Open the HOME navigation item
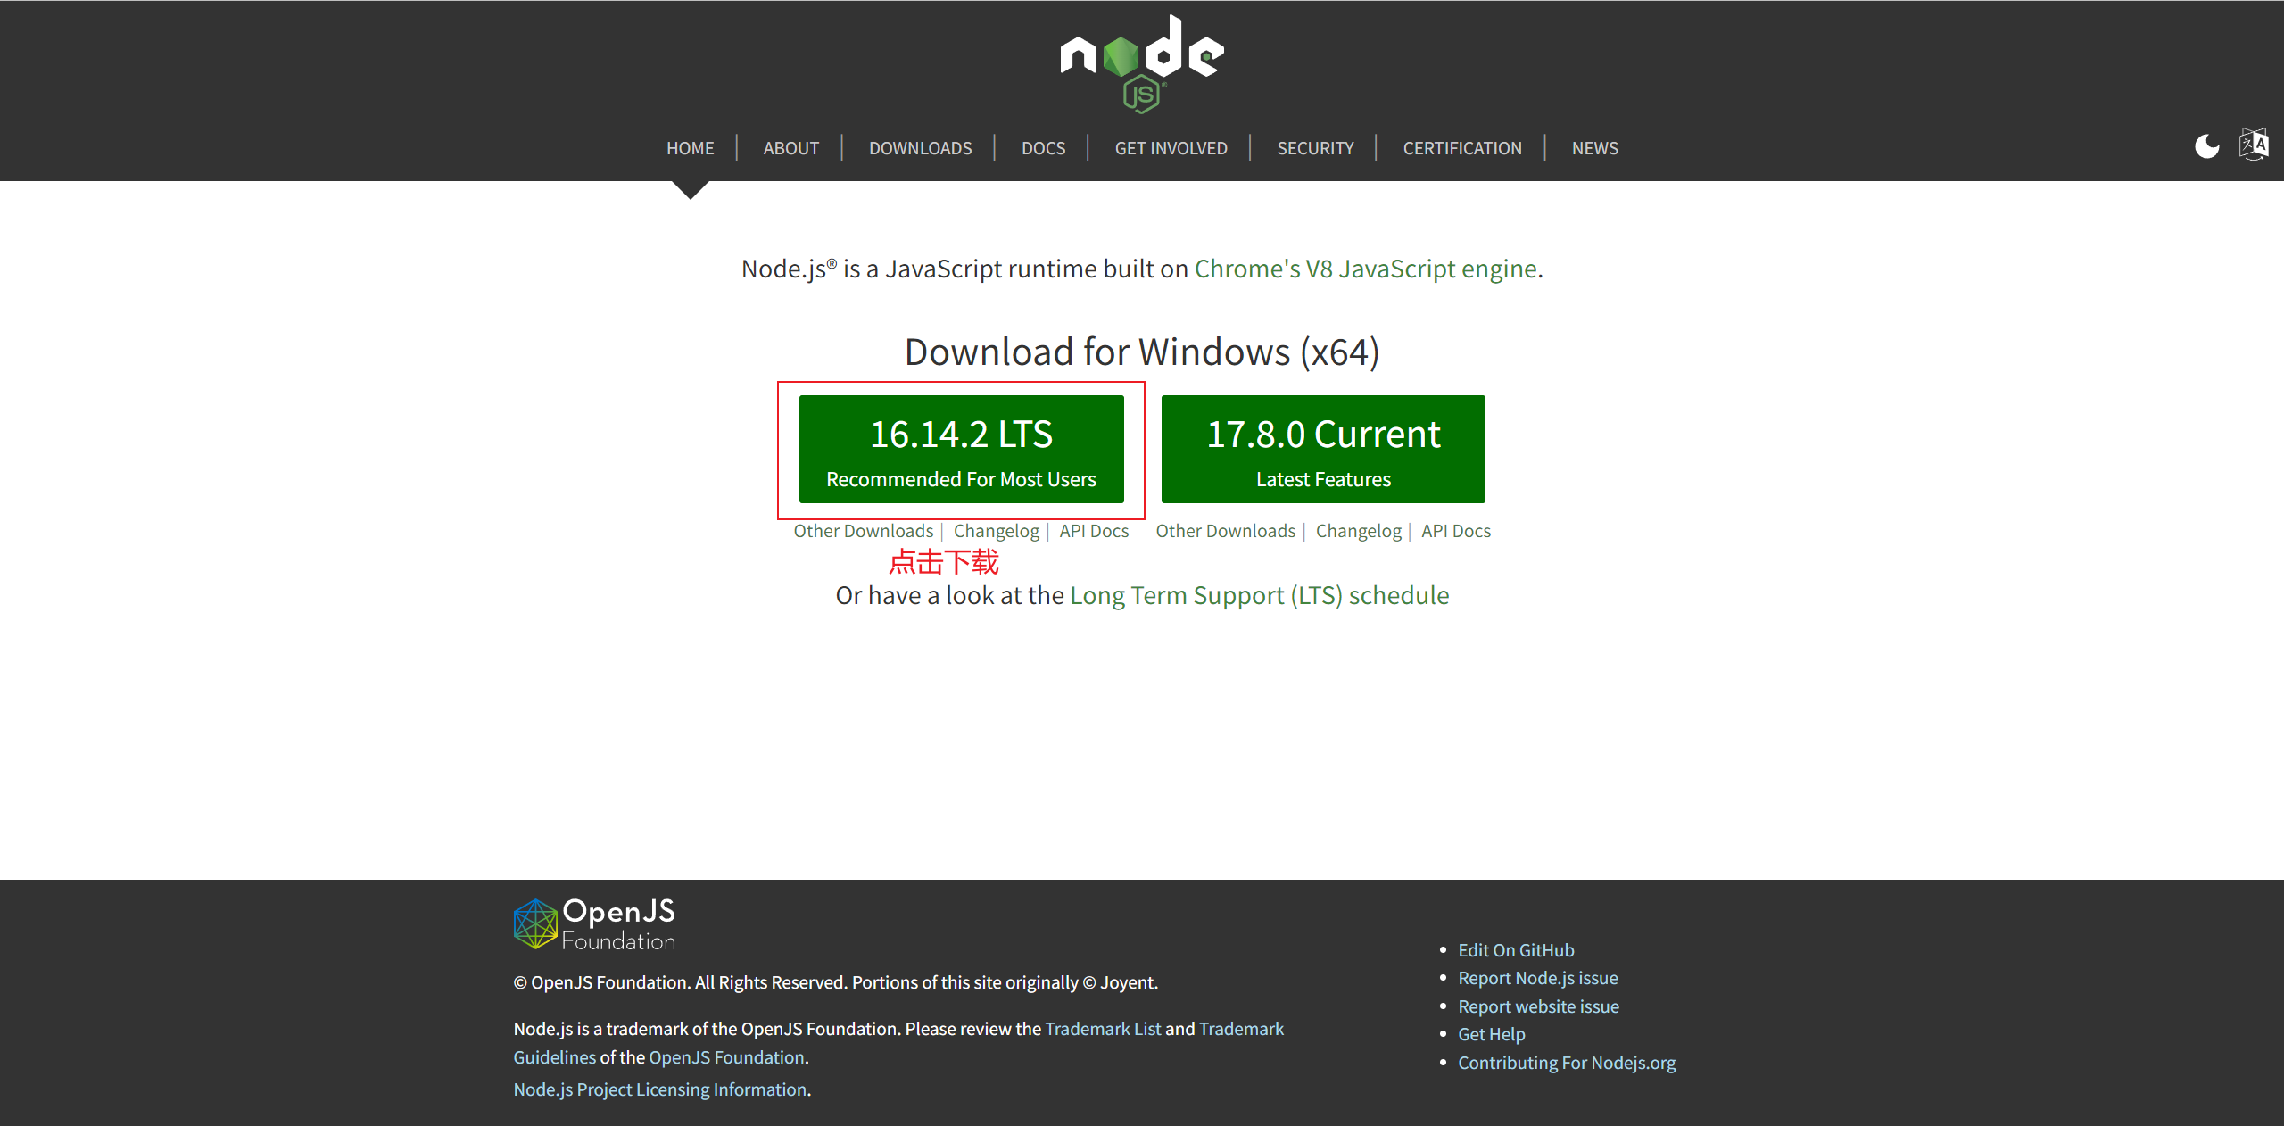 click(690, 148)
